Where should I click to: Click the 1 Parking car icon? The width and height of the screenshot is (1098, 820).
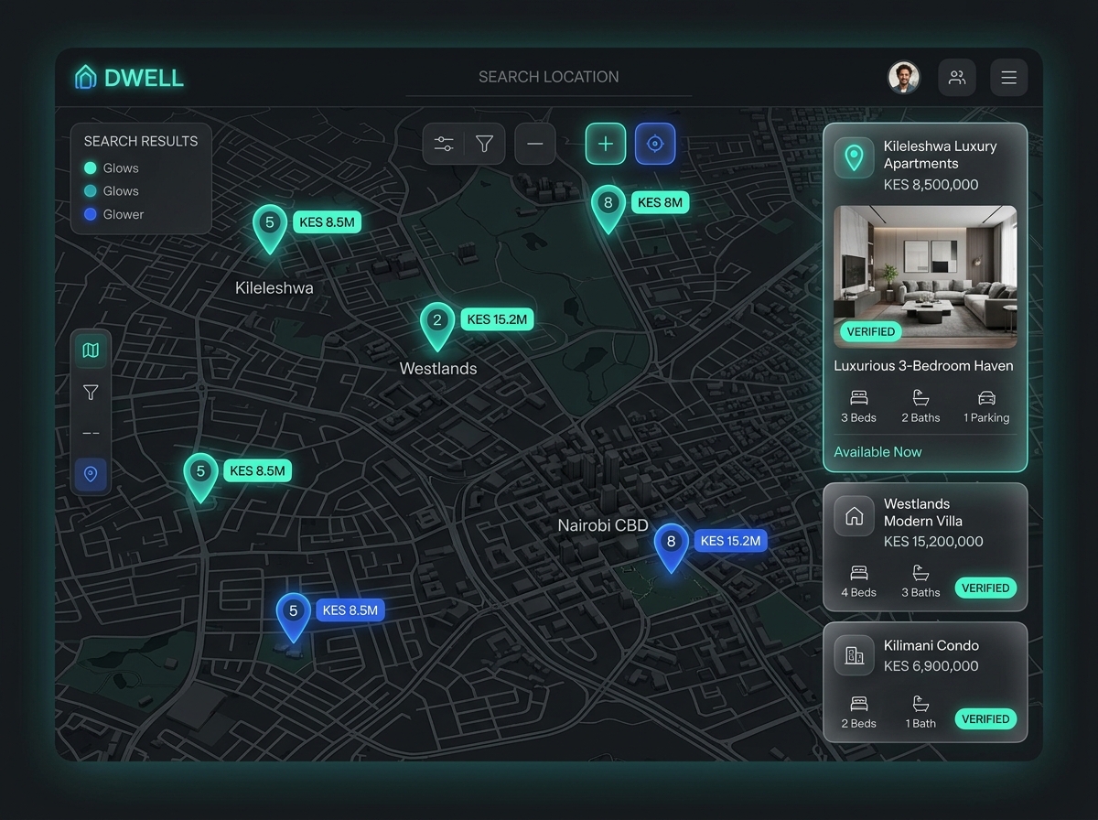[x=986, y=398]
